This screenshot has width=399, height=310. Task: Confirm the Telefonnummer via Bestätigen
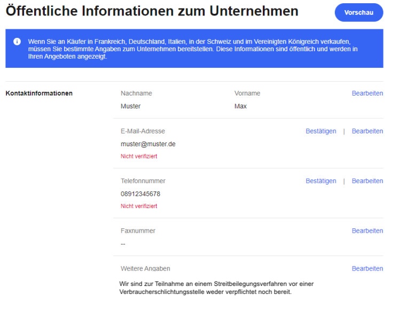point(320,181)
